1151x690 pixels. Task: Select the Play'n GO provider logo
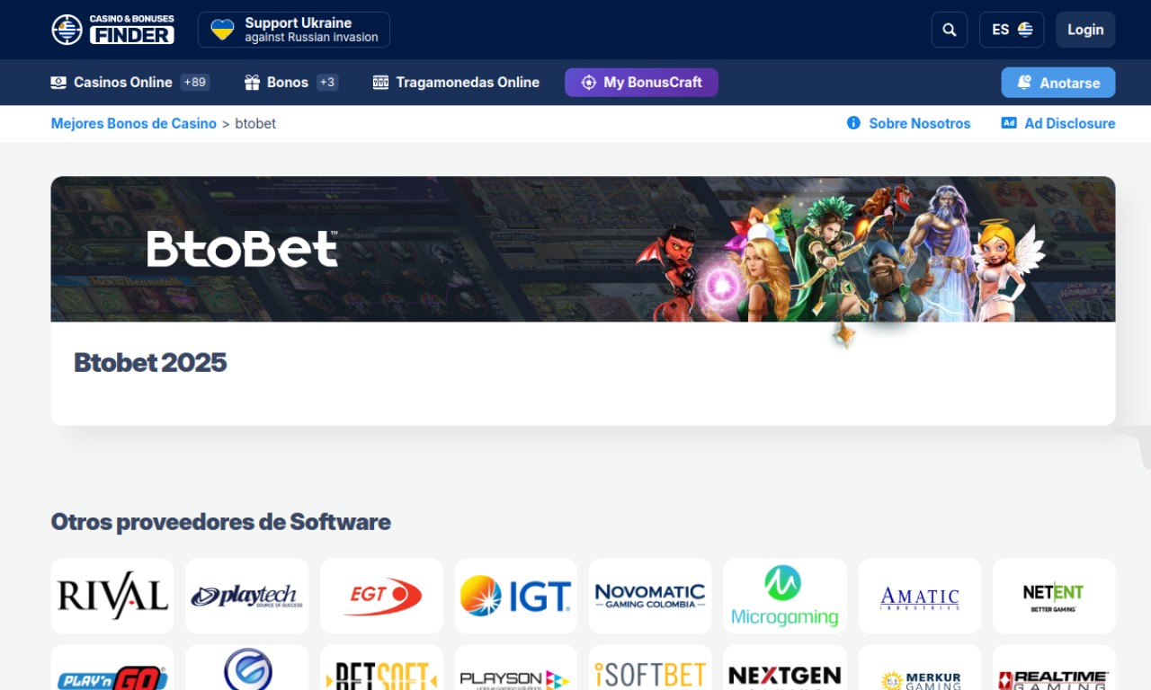112,668
